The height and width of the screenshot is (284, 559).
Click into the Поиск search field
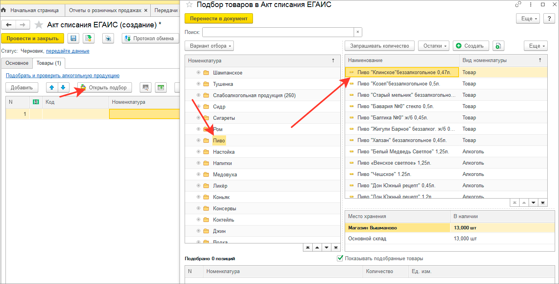[278, 32]
